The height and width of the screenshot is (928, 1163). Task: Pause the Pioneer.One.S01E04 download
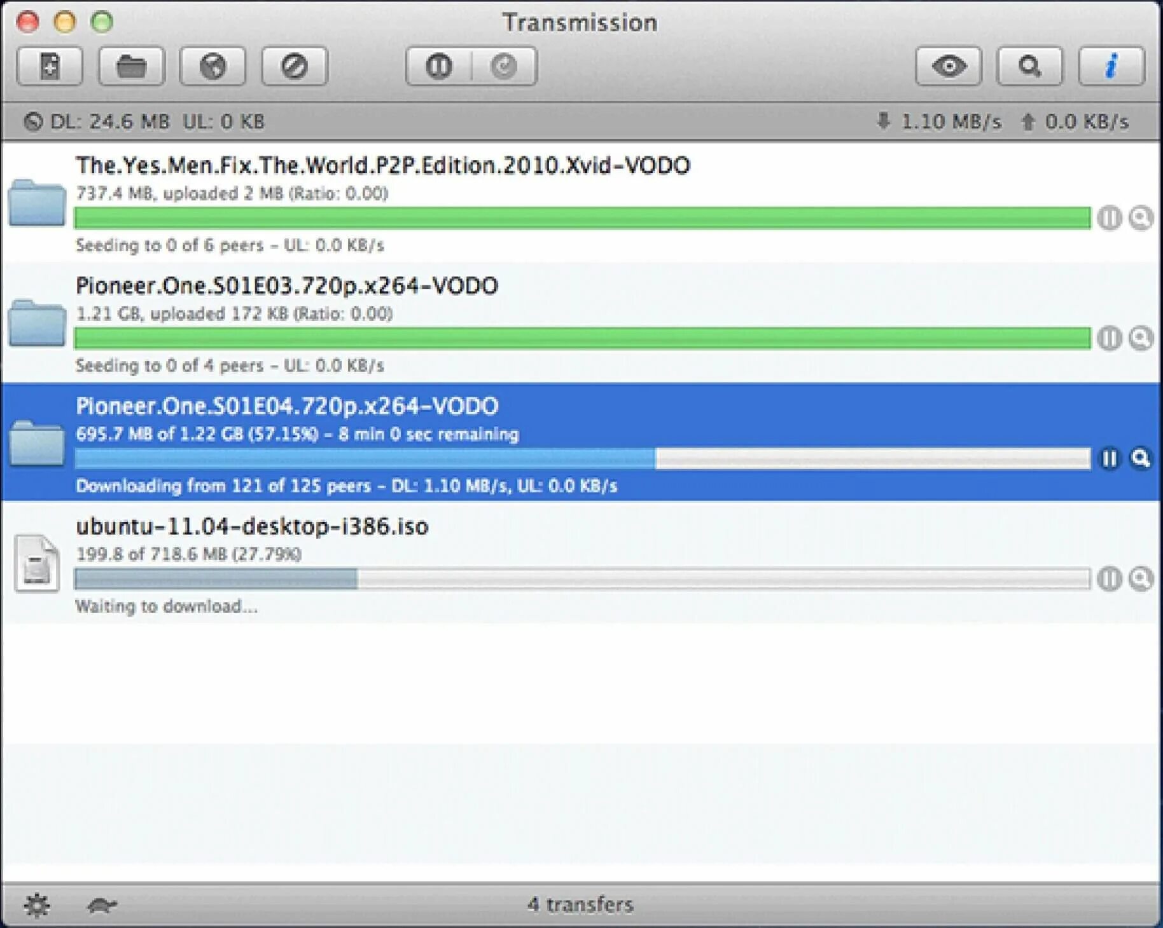pyautogui.click(x=1110, y=458)
